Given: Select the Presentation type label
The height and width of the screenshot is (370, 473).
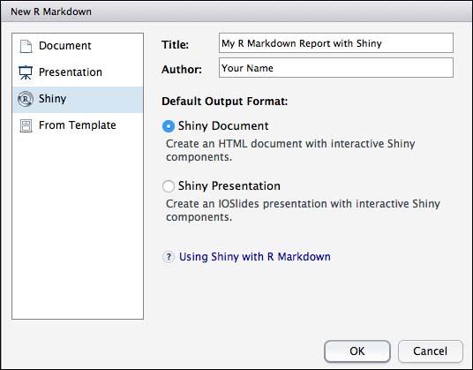Looking at the screenshot, I should point(71,72).
